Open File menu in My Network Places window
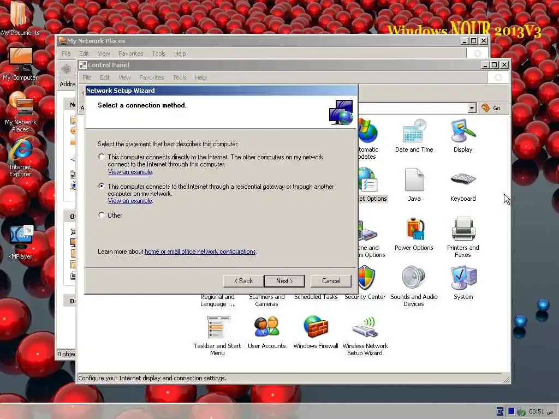The height and width of the screenshot is (419, 559). point(66,53)
